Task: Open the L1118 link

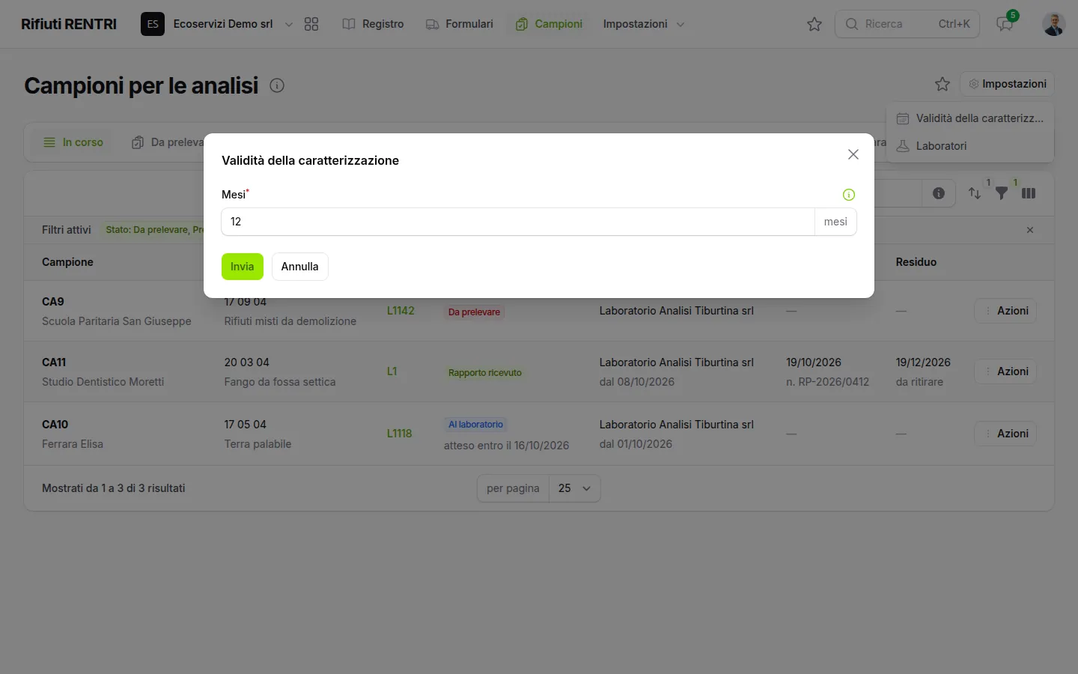Action: pyautogui.click(x=400, y=434)
